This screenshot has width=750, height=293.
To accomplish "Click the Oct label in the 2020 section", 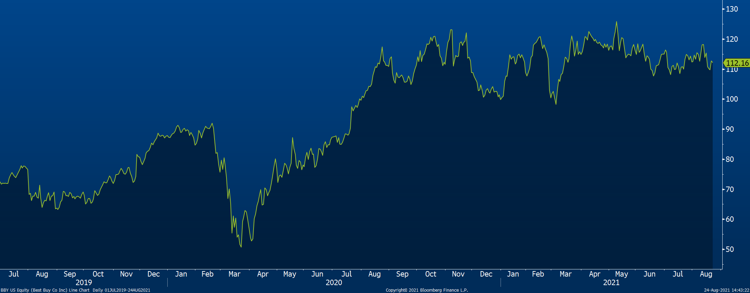I will click(x=431, y=274).
